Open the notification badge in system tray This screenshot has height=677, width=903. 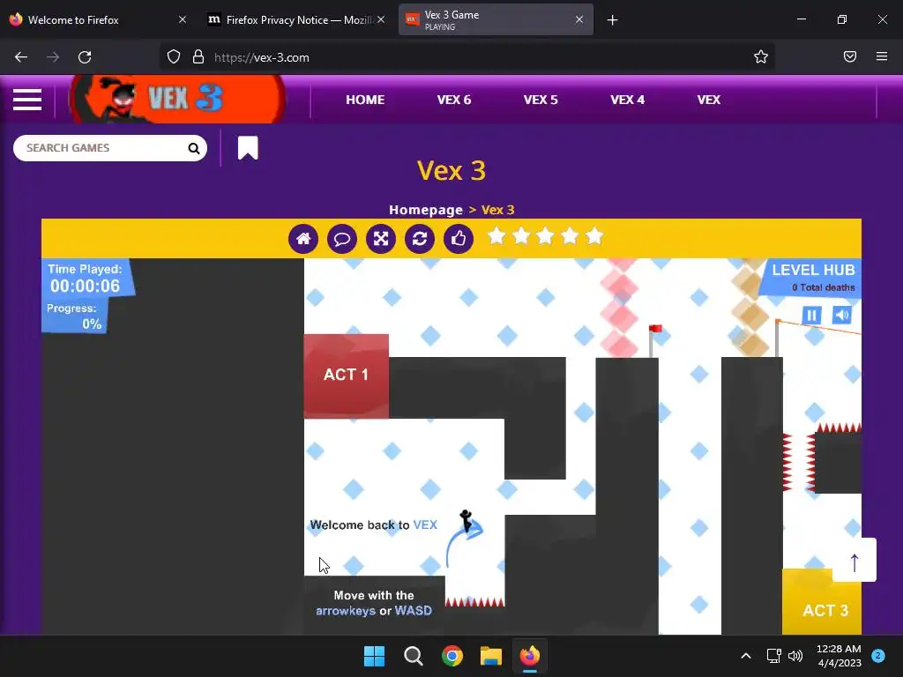coord(878,655)
